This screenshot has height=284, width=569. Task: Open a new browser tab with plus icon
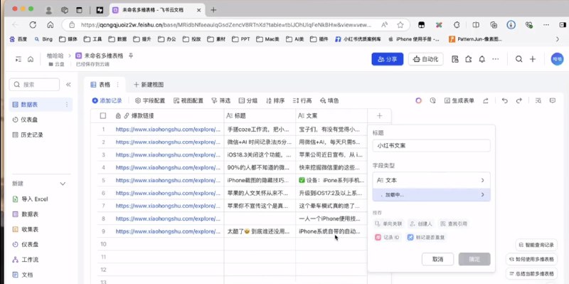213,10
